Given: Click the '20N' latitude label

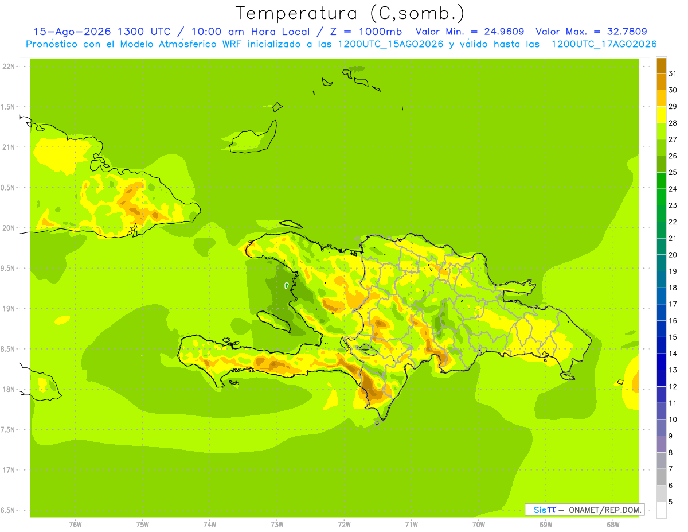Looking at the screenshot, I should [8, 228].
